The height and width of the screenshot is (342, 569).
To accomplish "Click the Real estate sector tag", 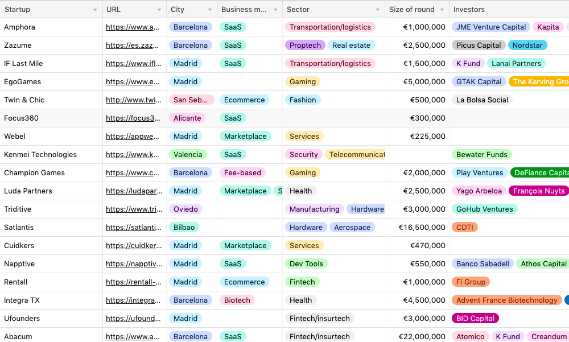I will [x=351, y=46].
